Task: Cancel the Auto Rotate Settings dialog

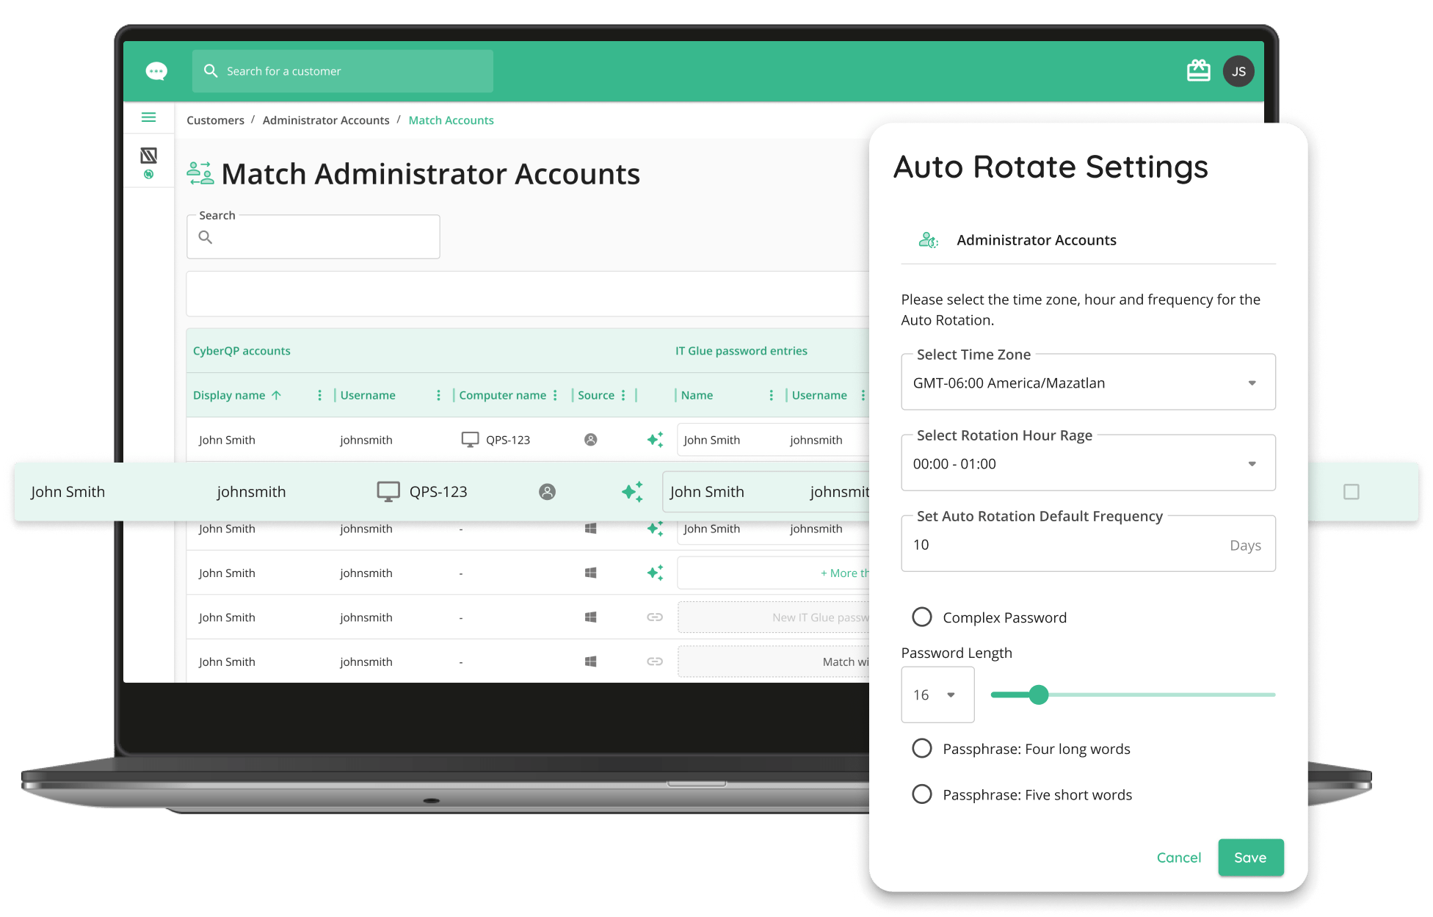Action: tap(1178, 858)
